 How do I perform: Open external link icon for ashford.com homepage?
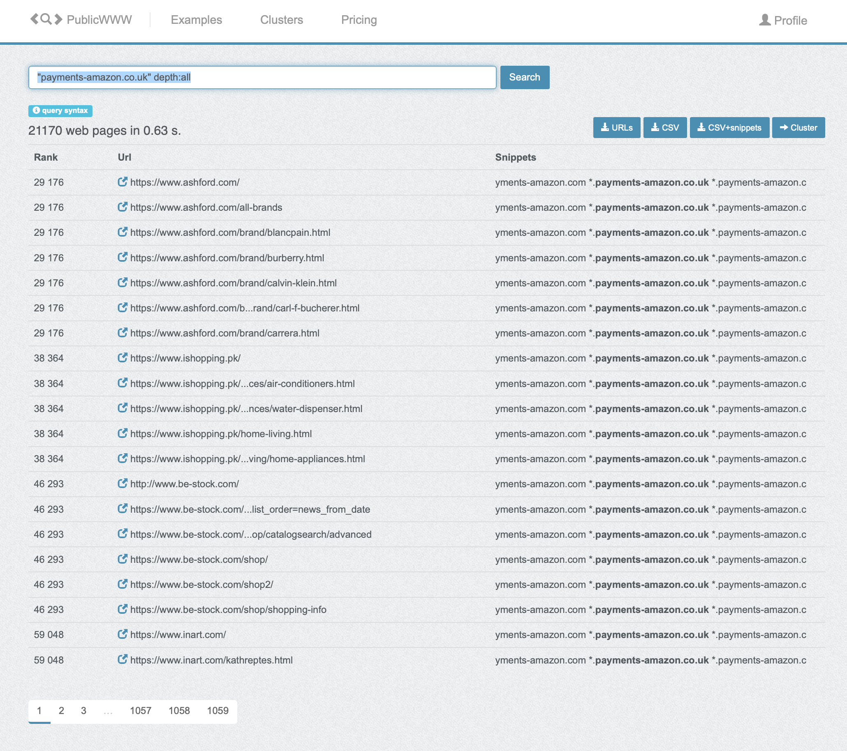tap(122, 182)
